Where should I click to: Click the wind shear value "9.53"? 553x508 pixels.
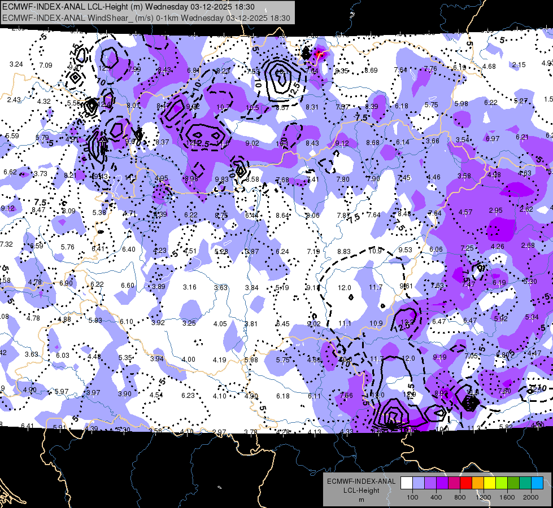click(405, 249)
